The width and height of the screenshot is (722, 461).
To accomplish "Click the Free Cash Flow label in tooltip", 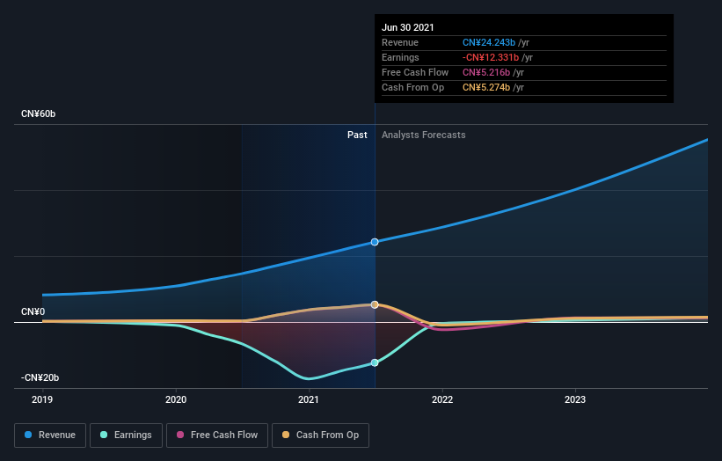I will (415, 72).
